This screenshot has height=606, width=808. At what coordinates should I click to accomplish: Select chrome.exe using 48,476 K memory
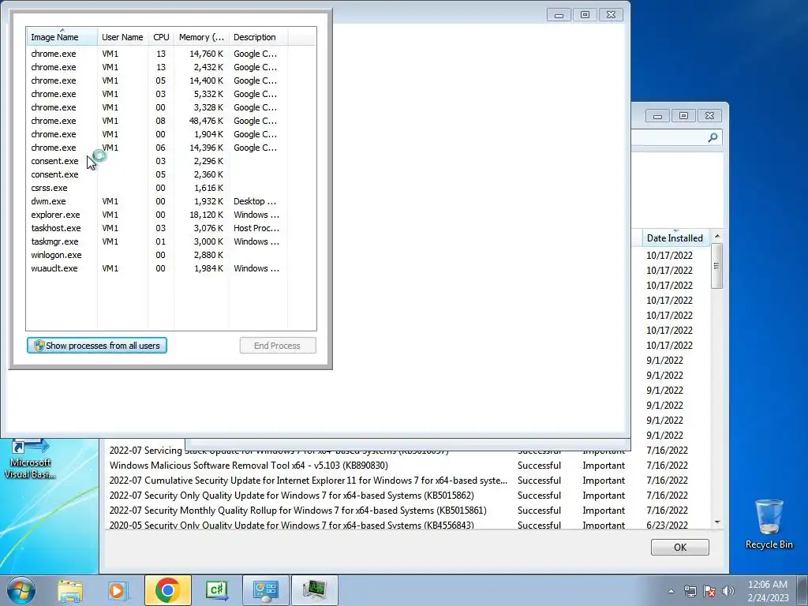(x=171, y=121)
